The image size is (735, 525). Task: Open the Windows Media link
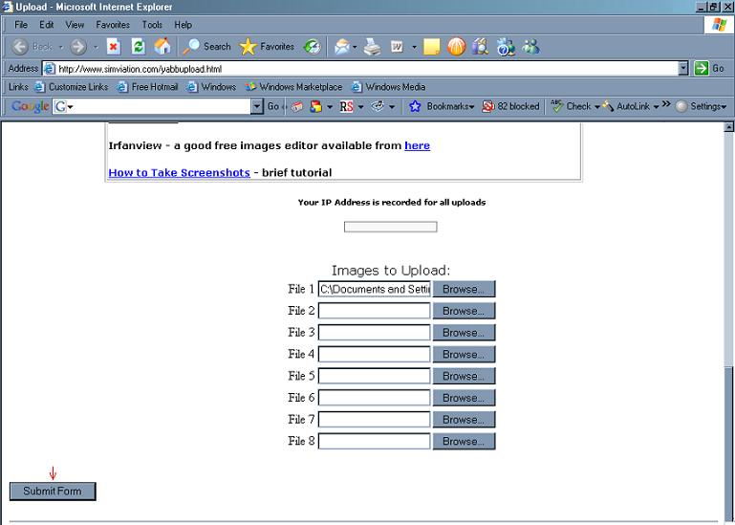[x=389, y=87]
